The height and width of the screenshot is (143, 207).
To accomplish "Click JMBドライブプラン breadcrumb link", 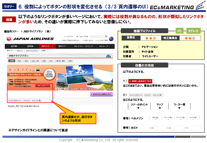I will click(x=32, y=51).
